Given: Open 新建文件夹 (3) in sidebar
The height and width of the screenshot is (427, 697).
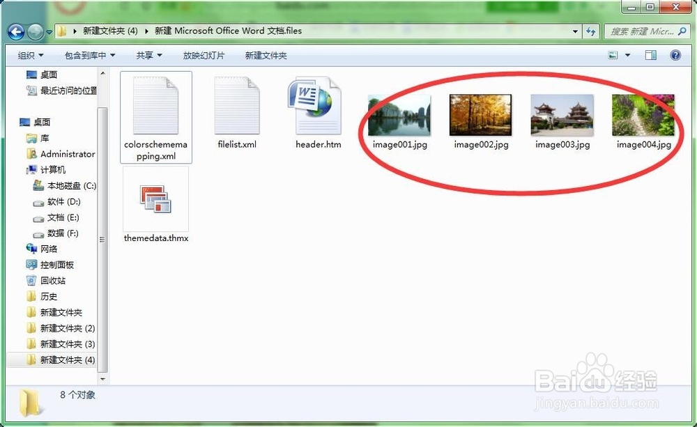Looking at the screenshot, I should click(x=61, y=344).
